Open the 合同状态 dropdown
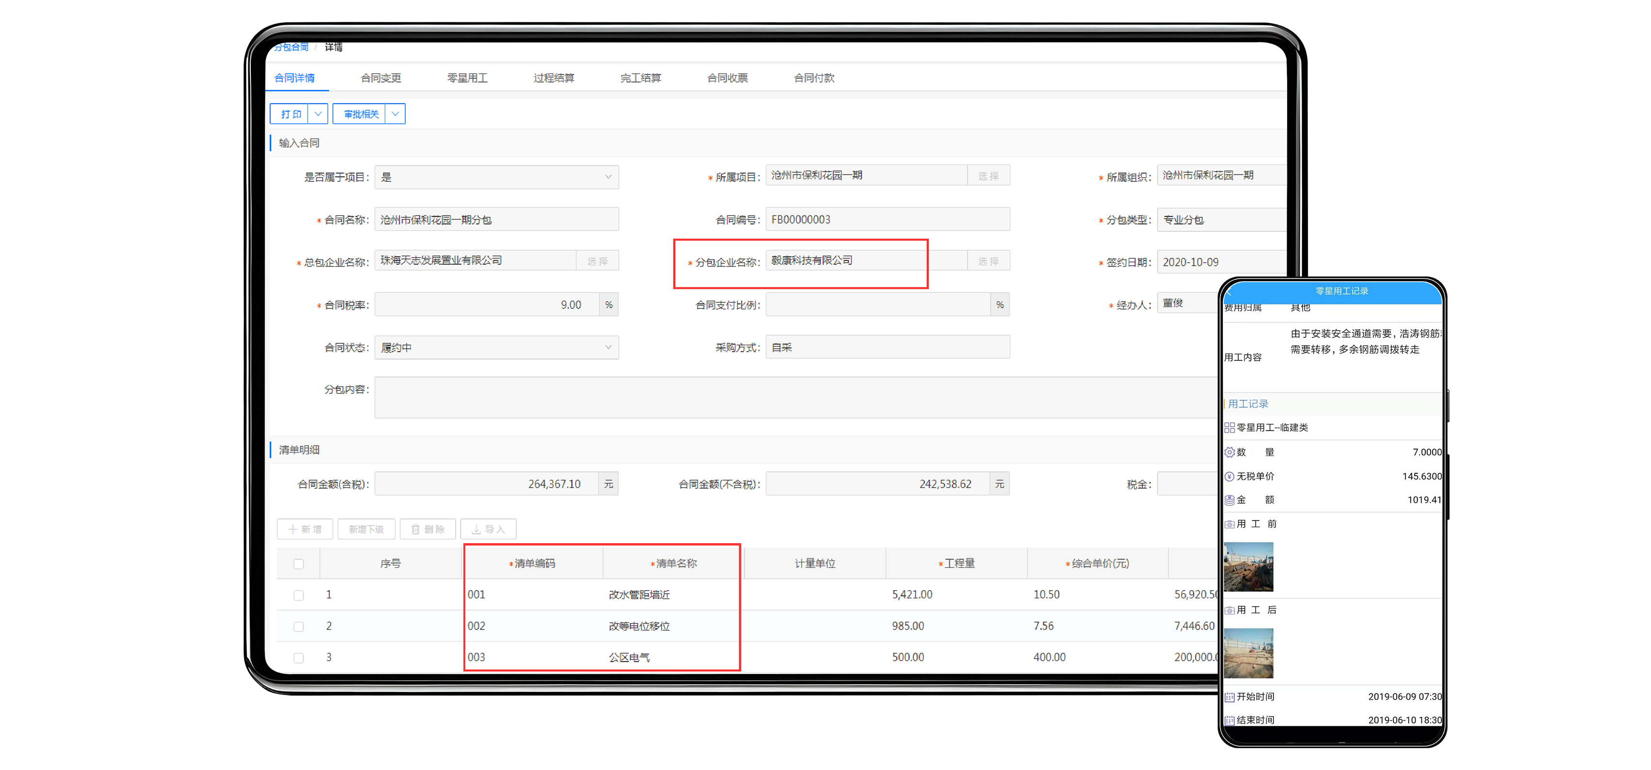This screenshot has height=770, width=1651. click(x=497, y=347)
